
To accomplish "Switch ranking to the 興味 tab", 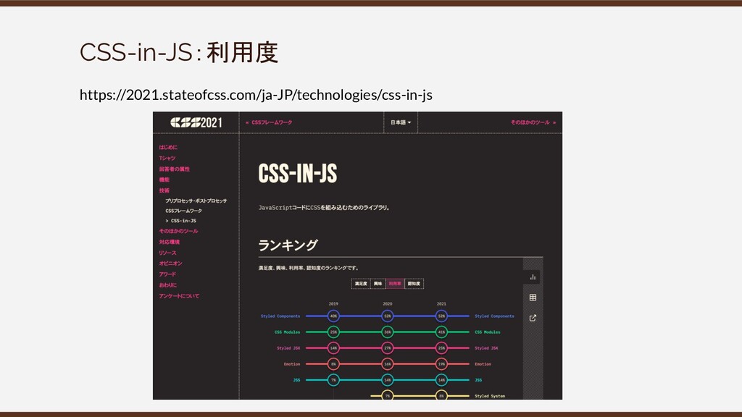I will click(x=378, y=284).
